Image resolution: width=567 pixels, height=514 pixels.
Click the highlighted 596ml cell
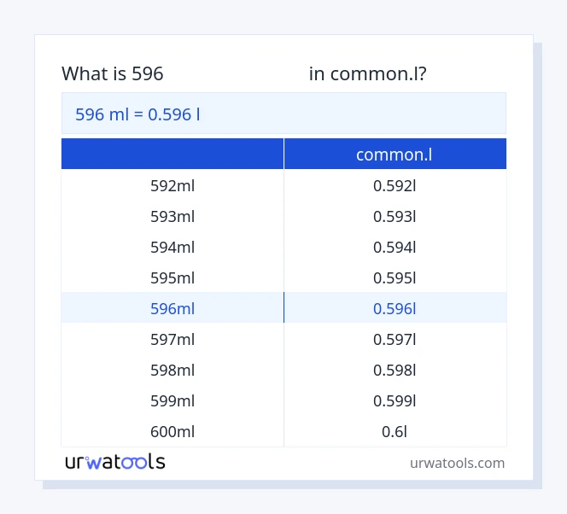172,308
